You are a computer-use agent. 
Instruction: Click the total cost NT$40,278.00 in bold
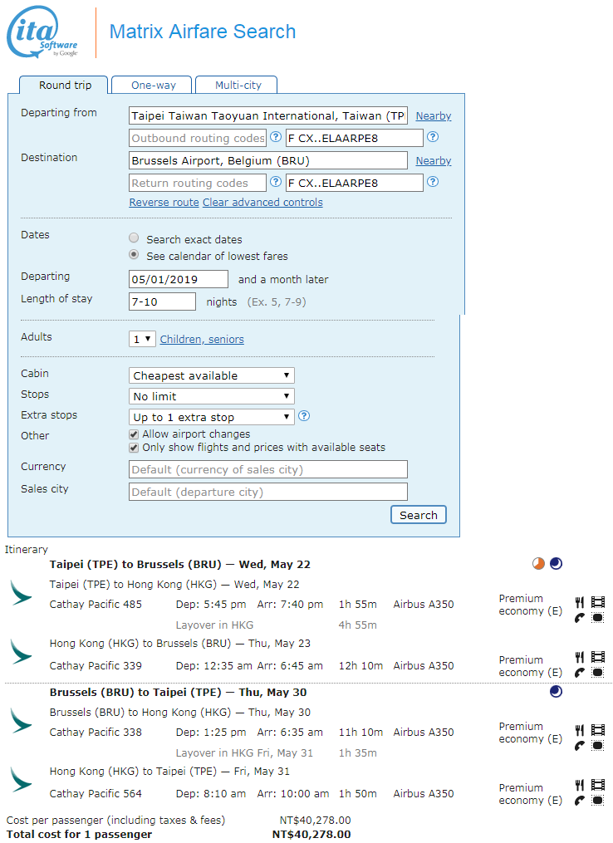pyautogui.click(x=311, y=835)
